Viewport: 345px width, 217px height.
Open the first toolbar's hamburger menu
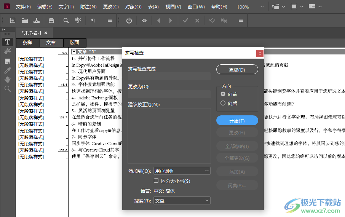[110, 21]
